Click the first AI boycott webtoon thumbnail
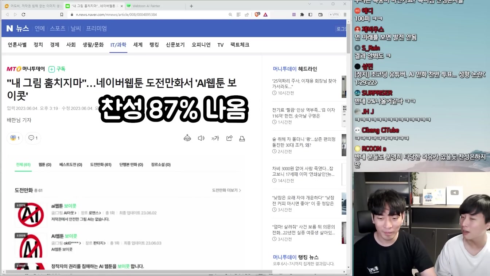490x276 pixels. click(x=31, y=215)
